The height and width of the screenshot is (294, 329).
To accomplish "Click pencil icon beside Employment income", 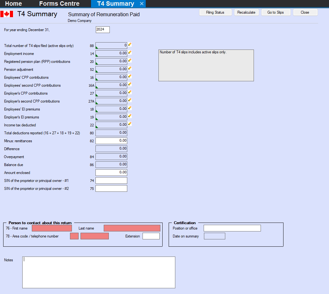I will click(x=130, y=52).
